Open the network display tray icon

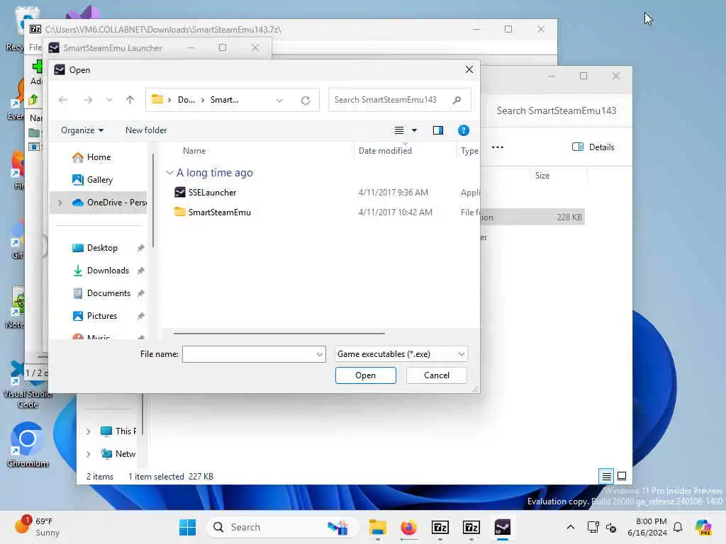tap(593, 527)
